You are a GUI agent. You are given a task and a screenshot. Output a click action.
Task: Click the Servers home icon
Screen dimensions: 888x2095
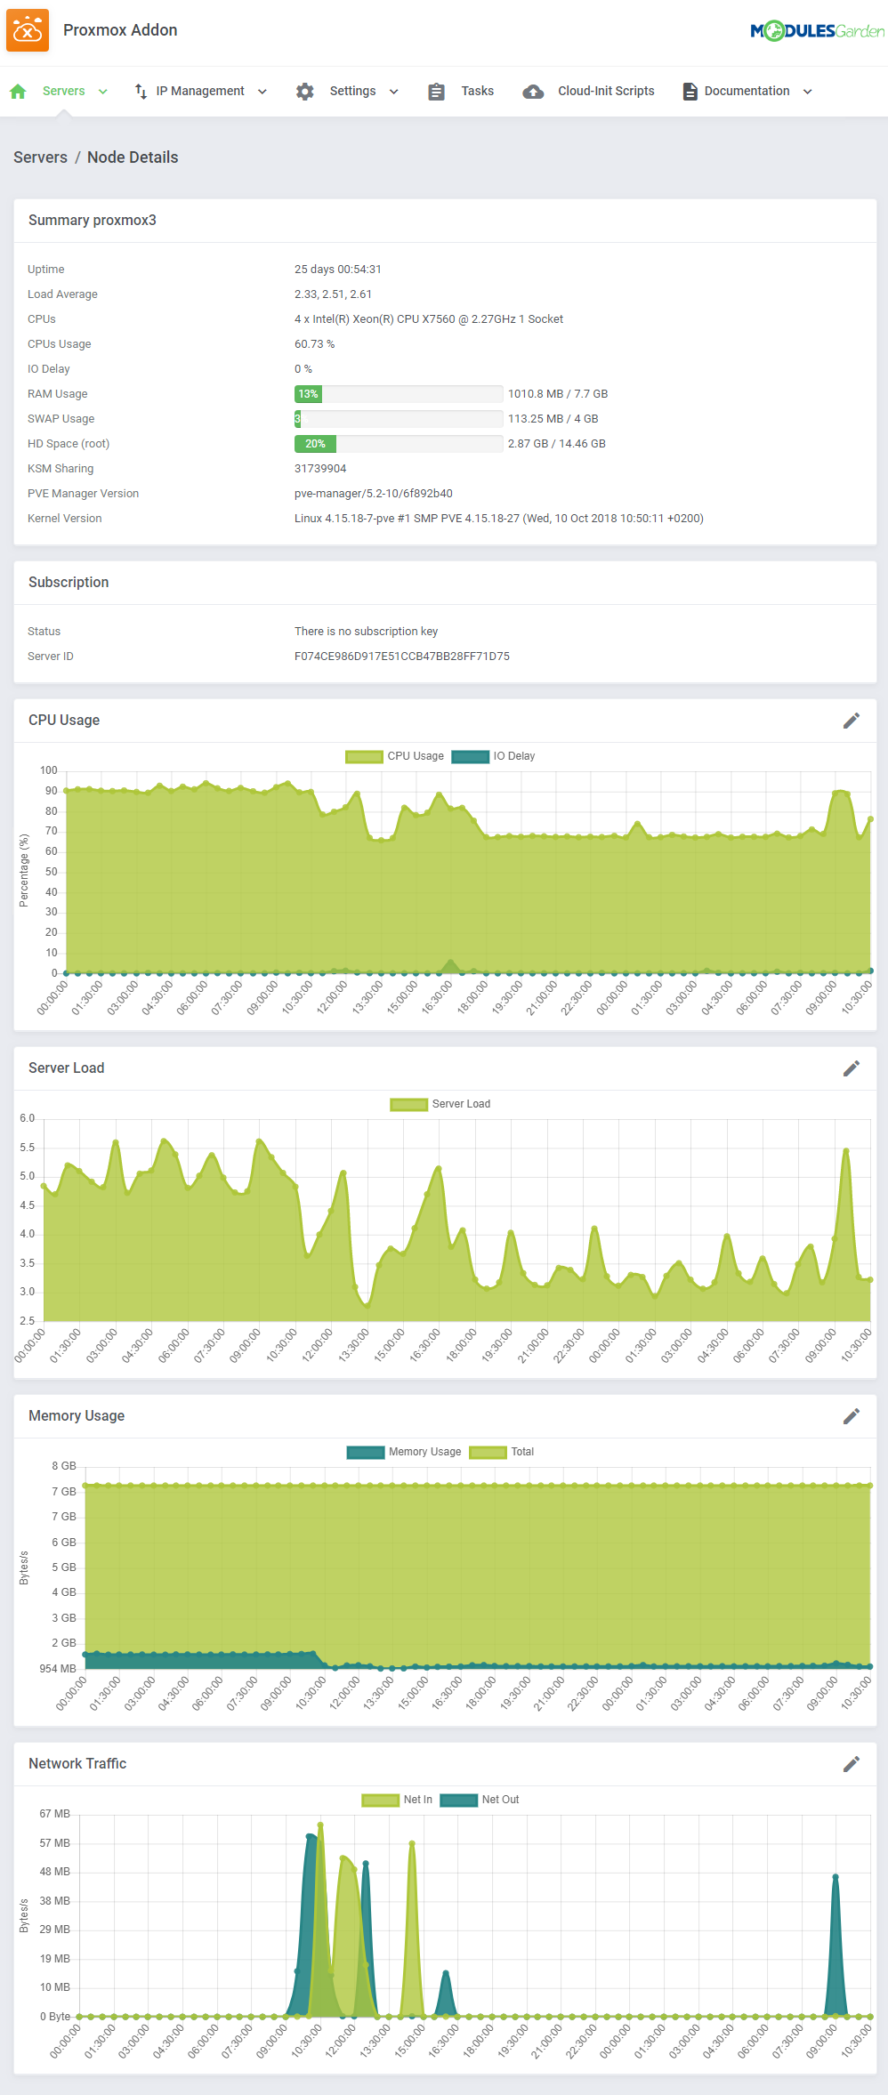pyautogui.click(x=18, y=92)
